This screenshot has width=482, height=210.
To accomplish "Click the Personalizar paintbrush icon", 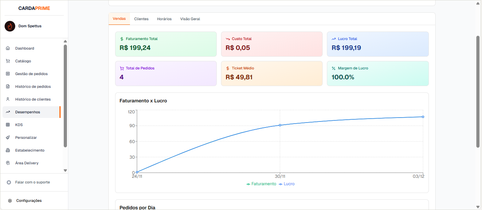I will pos(8,137).
